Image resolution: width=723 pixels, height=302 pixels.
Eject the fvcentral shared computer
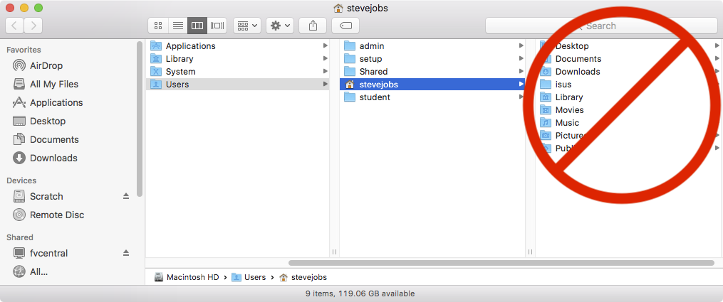tap(126, 253)
